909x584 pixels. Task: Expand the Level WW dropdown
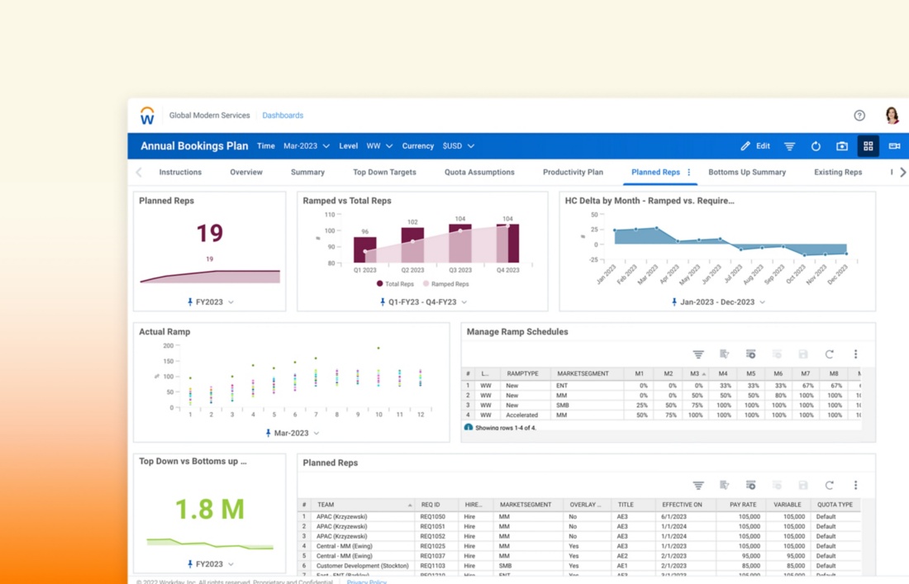[x=379, y=146]
